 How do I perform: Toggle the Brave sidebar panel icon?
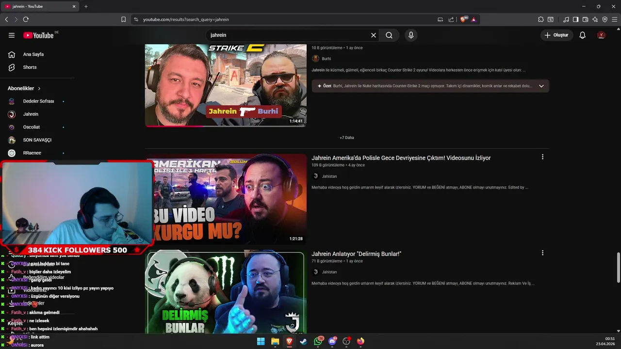[x=575, y=19]
